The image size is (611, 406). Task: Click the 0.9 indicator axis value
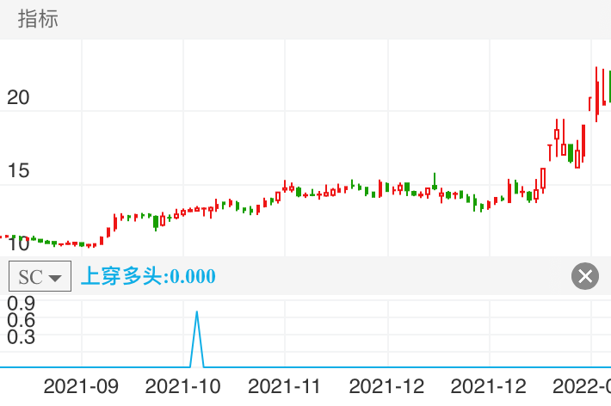pyautogui.click(x=21, y=303)
